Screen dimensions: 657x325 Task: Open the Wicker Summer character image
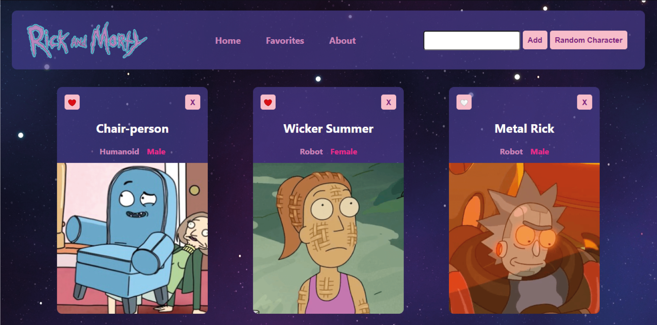(328, 238)
